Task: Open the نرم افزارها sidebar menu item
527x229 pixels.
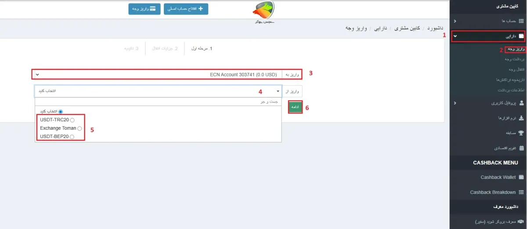Action: [x=488, y=118]
